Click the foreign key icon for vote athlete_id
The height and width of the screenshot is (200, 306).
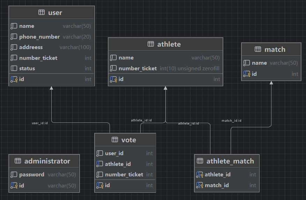point(100,164)
